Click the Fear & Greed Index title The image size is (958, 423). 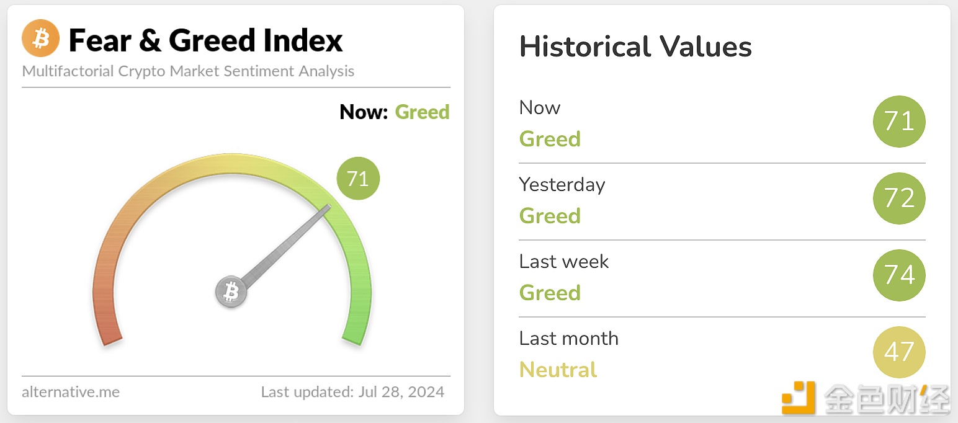(x=205, y=40)
